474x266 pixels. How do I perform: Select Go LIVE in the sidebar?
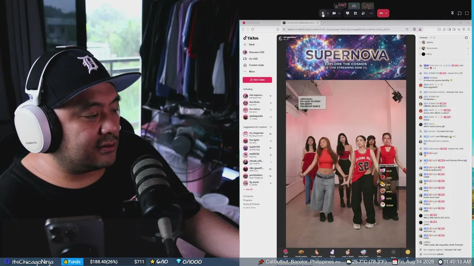(x=251, y=59)
